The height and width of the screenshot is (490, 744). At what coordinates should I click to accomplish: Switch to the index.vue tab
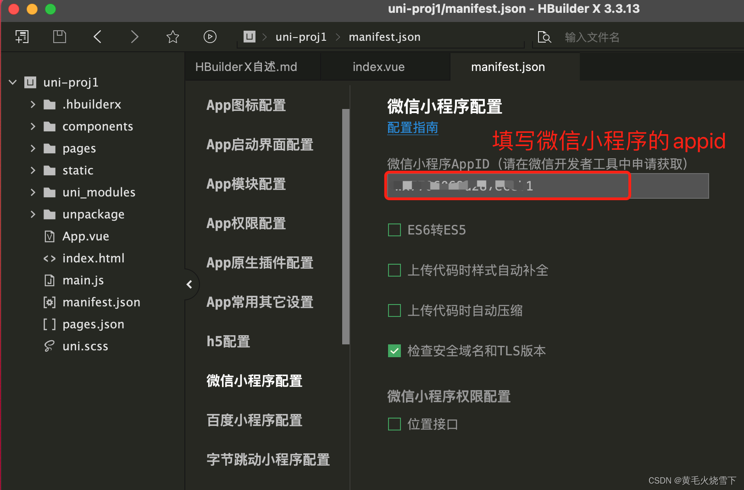pyautogui.click(x=378, y=66)
